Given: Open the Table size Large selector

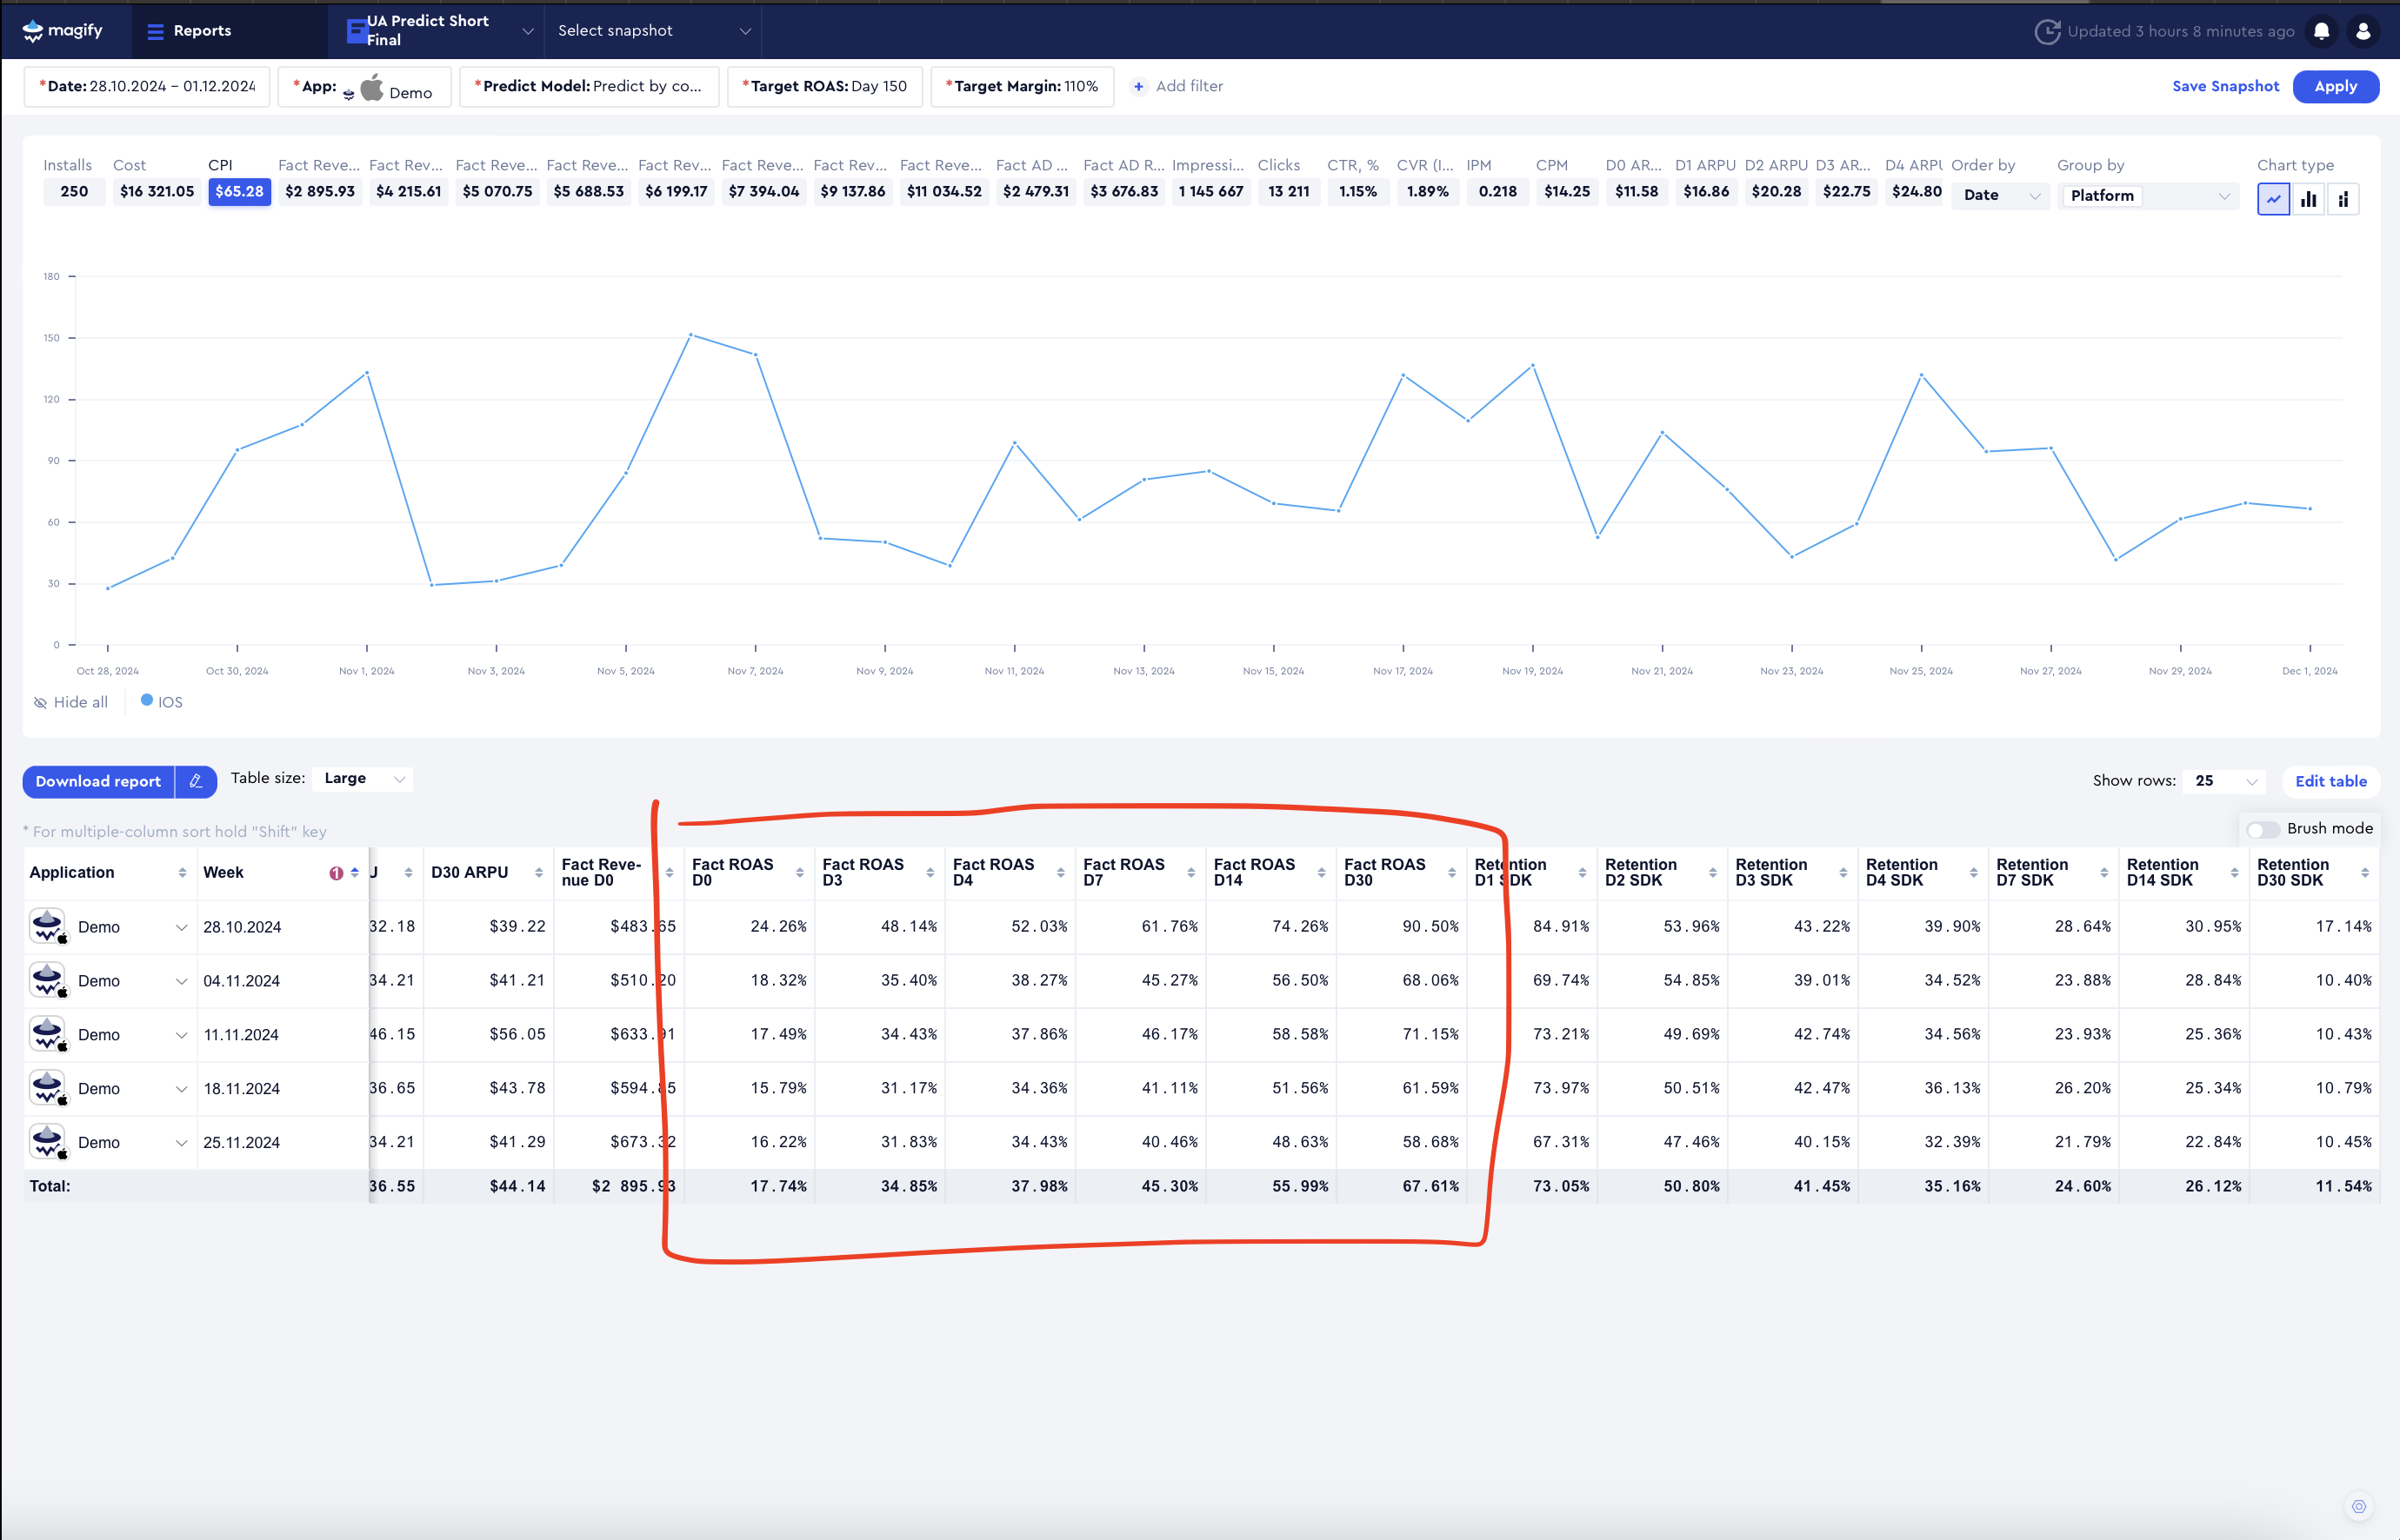Looking at the screenshot, I should pos(363,778).
